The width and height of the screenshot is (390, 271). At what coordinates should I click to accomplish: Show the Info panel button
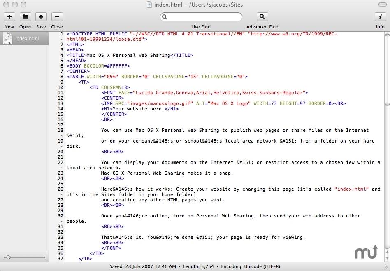[x=380, y=17]
